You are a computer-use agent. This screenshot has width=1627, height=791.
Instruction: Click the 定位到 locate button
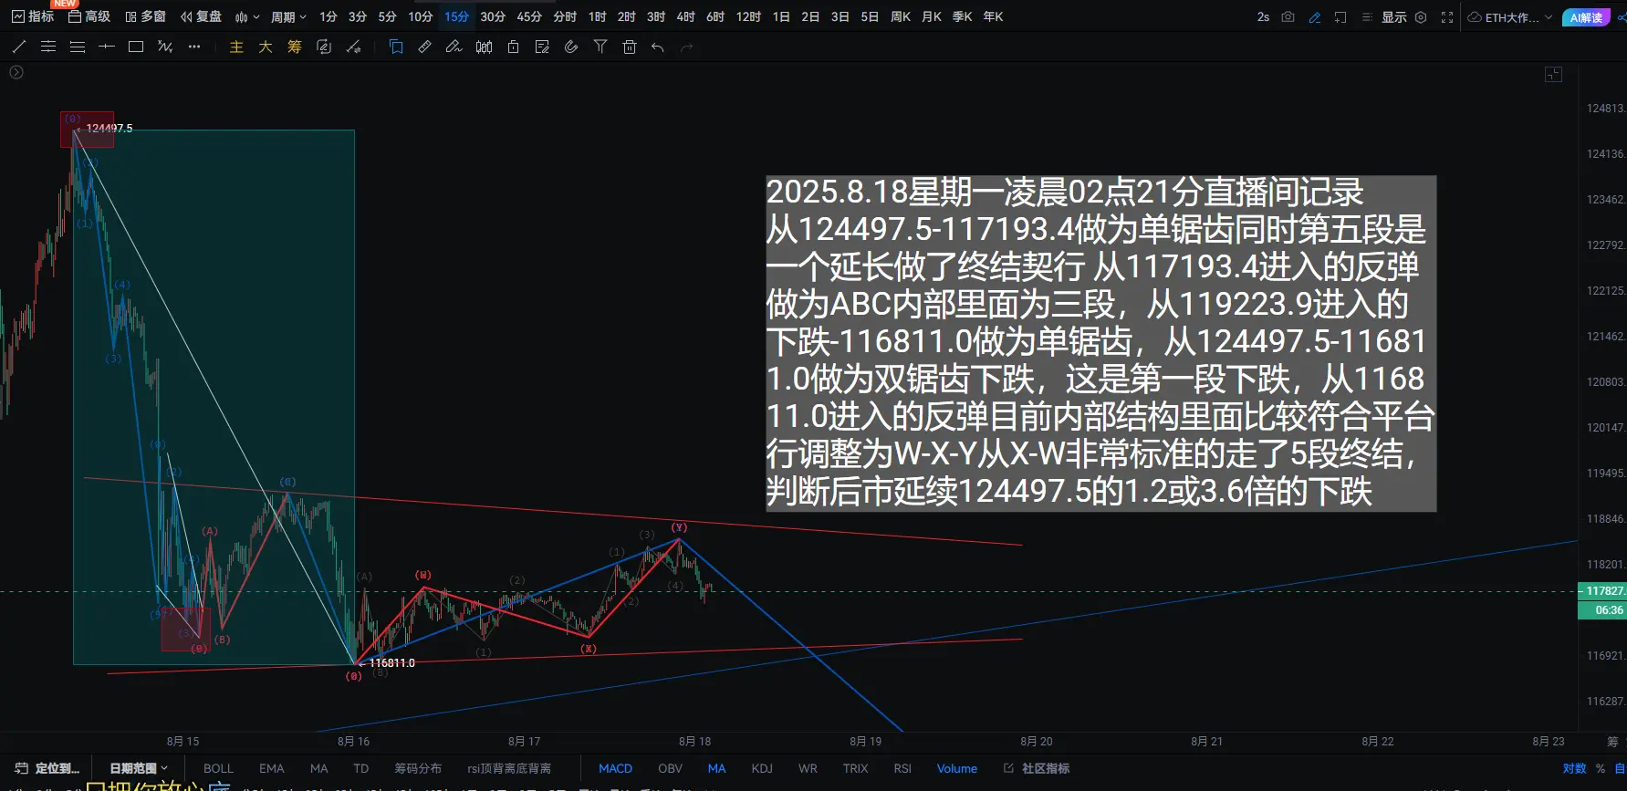point(47,768)
